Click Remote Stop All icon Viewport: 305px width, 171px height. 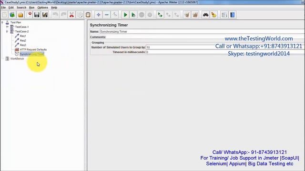tap(168, 15)
